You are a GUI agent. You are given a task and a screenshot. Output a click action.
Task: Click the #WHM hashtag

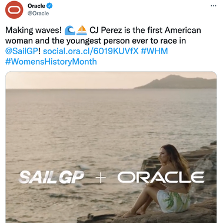click(154, 51)
